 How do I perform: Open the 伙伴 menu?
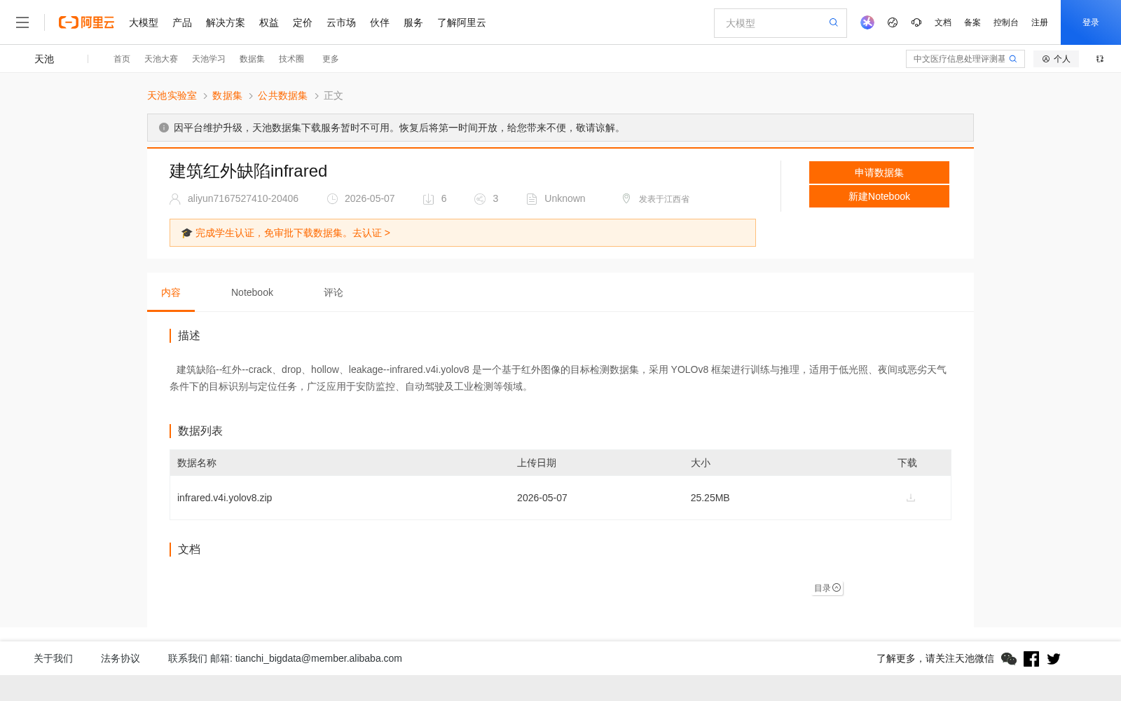380,22
